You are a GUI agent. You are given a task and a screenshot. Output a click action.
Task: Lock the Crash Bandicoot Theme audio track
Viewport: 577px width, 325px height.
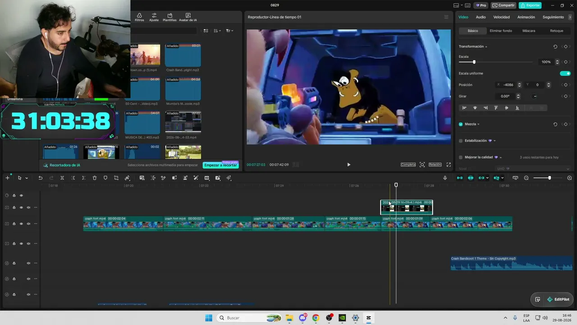tap(14, 263)
